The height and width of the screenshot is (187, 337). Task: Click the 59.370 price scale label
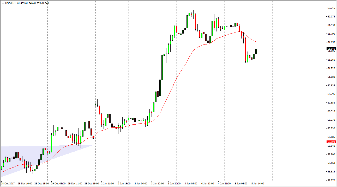tap(331, 180)
